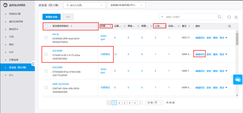The width and height of the screenshot is (243, 113).
Task: Open the 20 条/页 page size dropdown
Action: click(x=154, y=102)
